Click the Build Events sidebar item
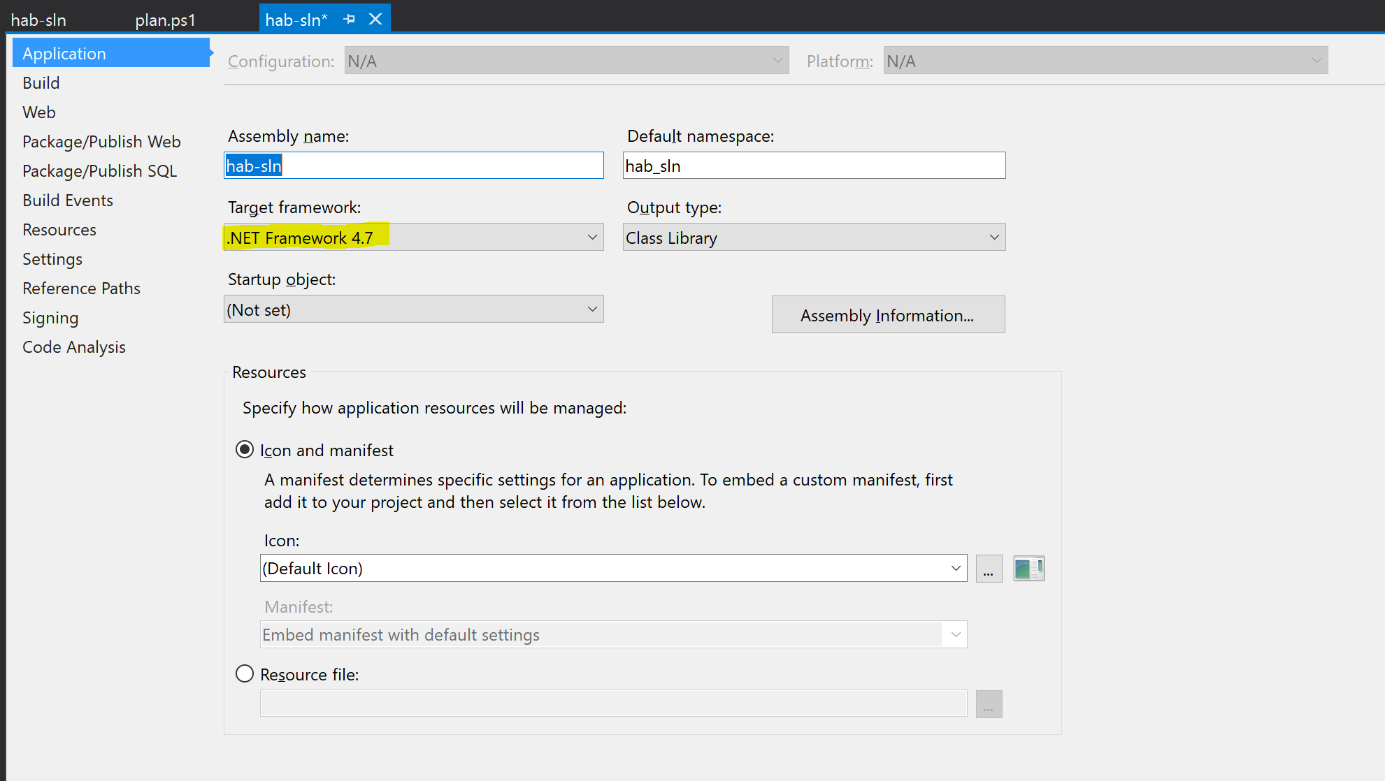 coord(68,200)
